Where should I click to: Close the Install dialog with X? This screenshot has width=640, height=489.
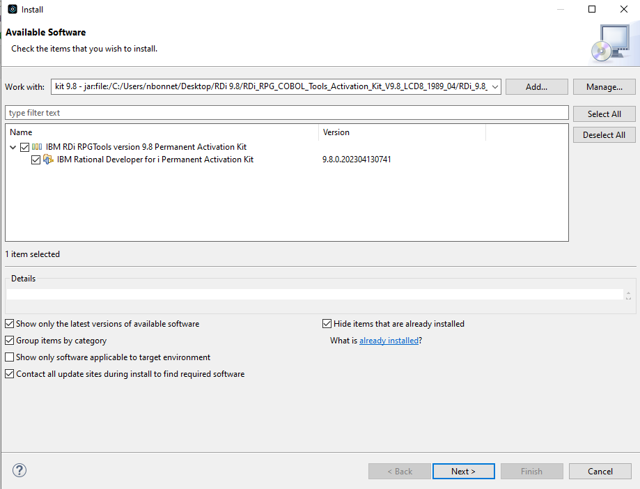click(624, 9)
